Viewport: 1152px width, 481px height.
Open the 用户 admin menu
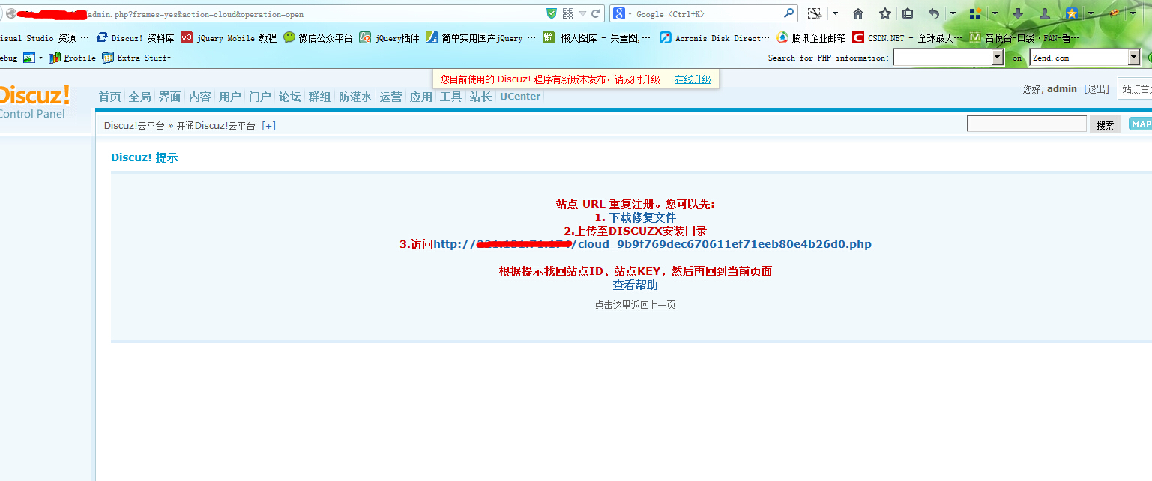point(229,97)
